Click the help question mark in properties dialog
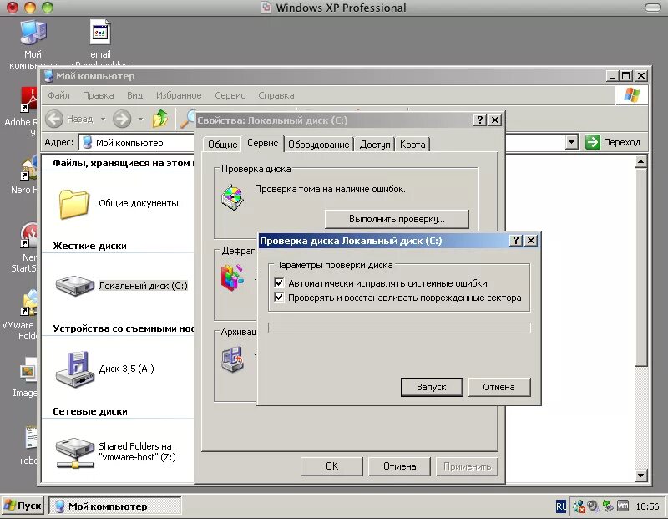 point(479,120)
